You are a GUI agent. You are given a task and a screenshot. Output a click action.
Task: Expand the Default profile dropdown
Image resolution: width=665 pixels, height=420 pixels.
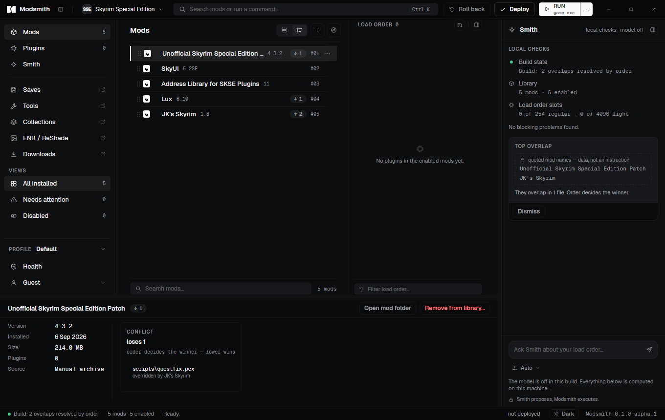[57, 249]
